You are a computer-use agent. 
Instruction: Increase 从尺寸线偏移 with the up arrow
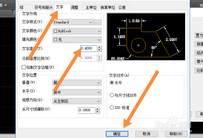(x=97, y=109)
